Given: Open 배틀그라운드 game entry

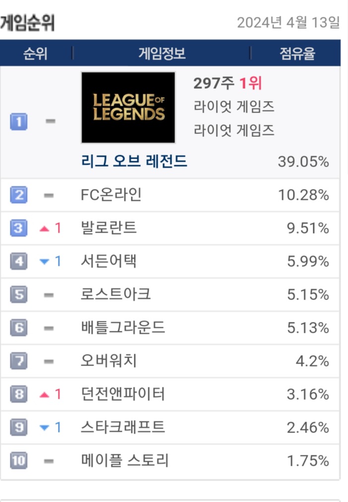Looking at the screenshot, I should click(122, 328).
